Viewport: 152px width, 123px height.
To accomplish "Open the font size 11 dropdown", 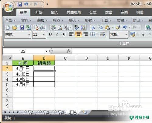I will 44,35.
